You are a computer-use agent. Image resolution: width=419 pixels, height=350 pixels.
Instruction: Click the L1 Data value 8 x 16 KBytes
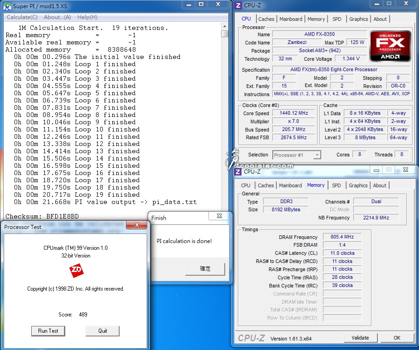pyautogui.click(x=365, y=113)
